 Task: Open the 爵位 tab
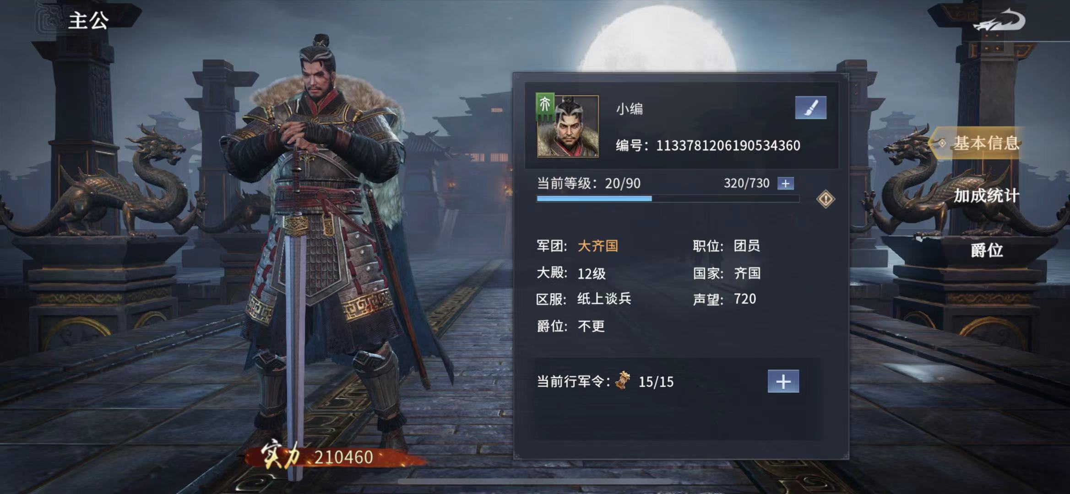(987, 250)
